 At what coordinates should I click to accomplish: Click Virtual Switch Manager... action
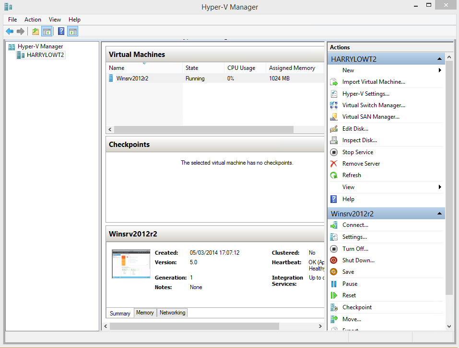(374, 105)
